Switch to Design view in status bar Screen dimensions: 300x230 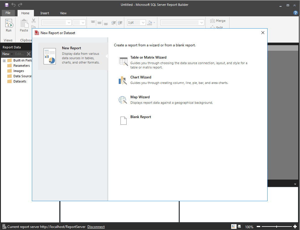[234, 227]
